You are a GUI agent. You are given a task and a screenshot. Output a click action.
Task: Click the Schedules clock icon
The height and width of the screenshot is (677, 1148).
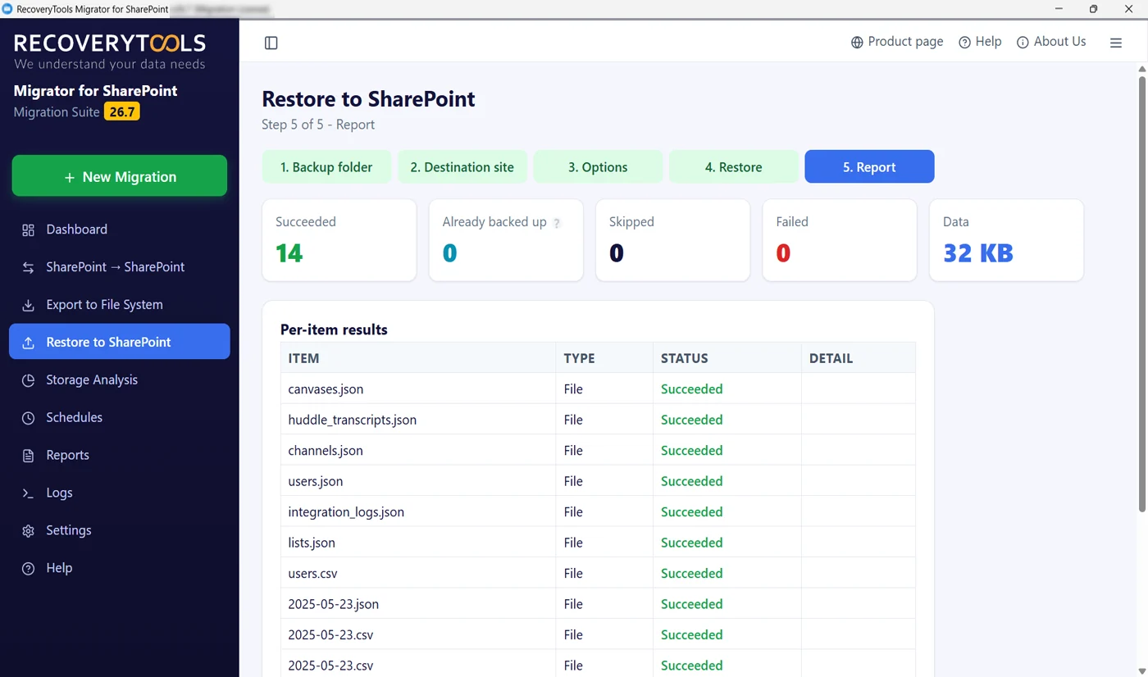[x=28, y=419]
